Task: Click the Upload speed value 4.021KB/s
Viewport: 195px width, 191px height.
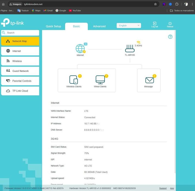Action: pos(89,178)
